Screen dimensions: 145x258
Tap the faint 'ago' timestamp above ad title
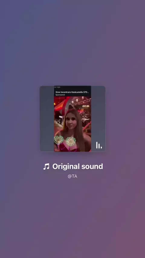click(57, 87)
